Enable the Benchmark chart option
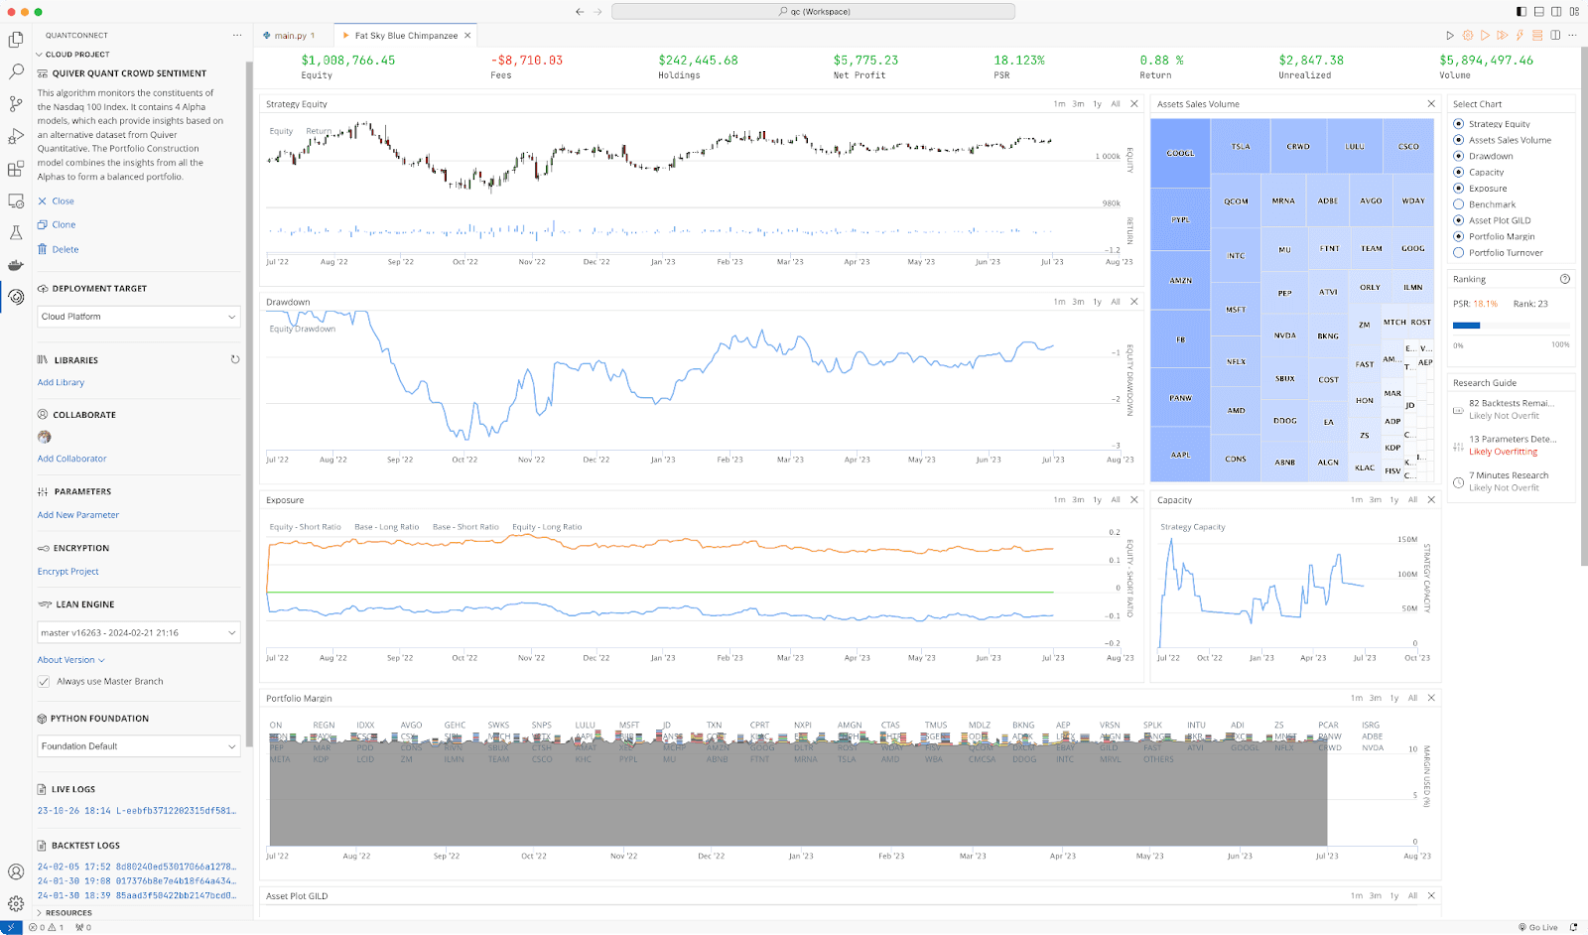 click(x=1459, y=204)
